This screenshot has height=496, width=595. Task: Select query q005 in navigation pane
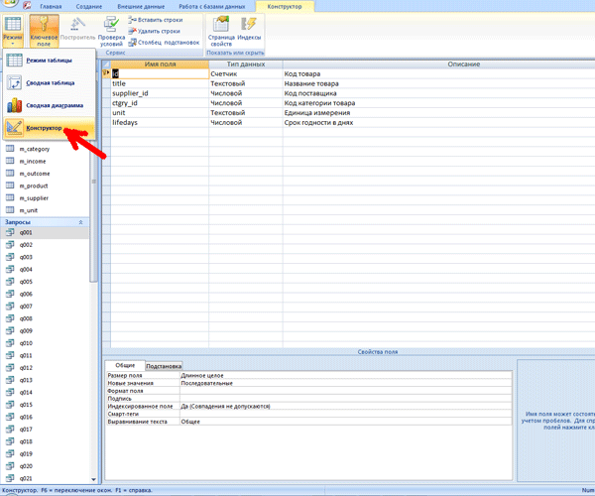[x=26, y=282]
